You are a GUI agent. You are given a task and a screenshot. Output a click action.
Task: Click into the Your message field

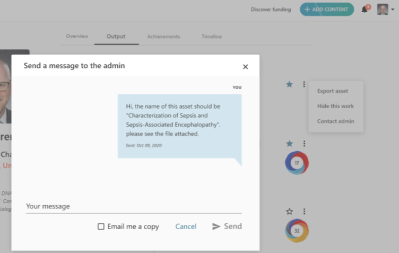pyautogui.click(x=134, y=206)
